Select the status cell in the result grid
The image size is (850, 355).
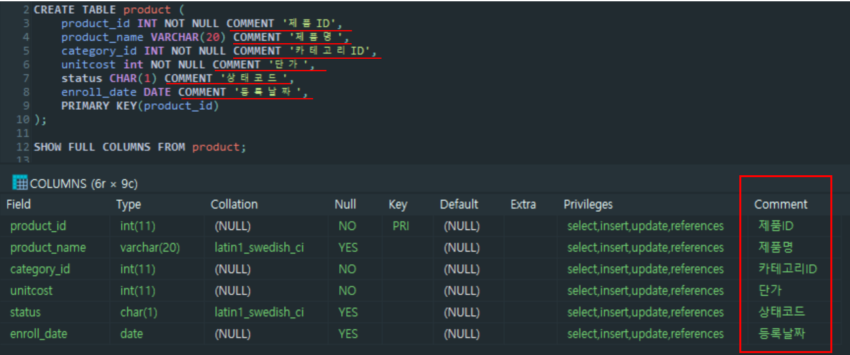point(25,313)
